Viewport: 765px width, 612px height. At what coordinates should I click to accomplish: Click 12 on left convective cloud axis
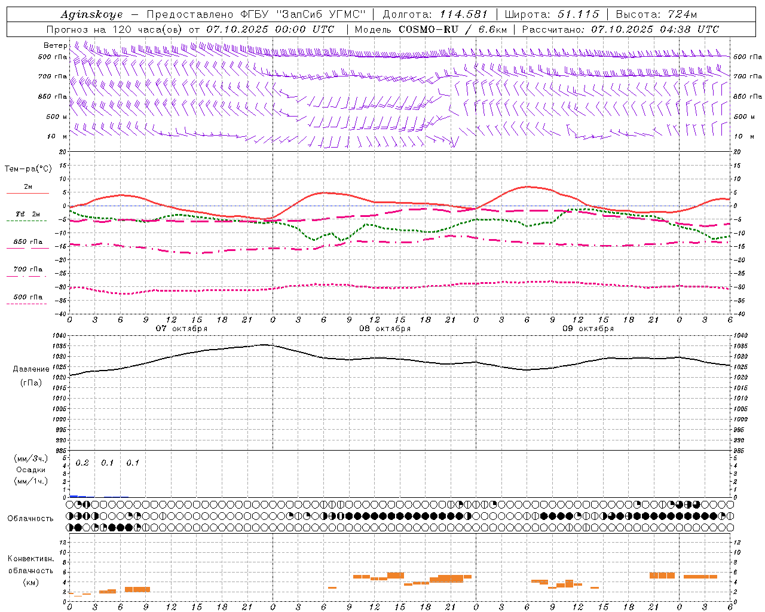tap(63, 542)
